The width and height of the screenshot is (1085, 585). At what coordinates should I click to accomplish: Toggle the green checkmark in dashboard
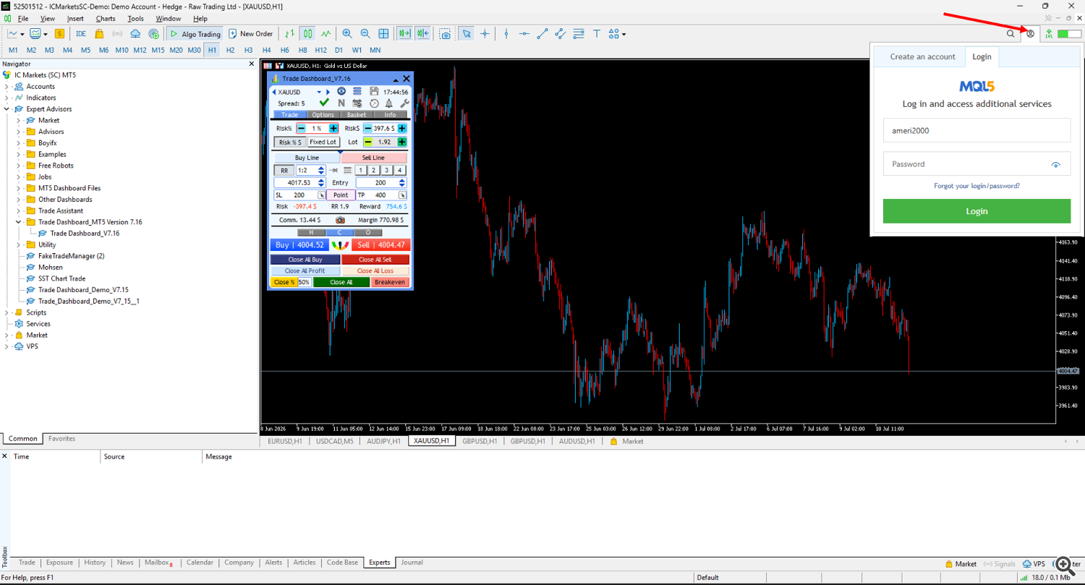tap(324, 103)
